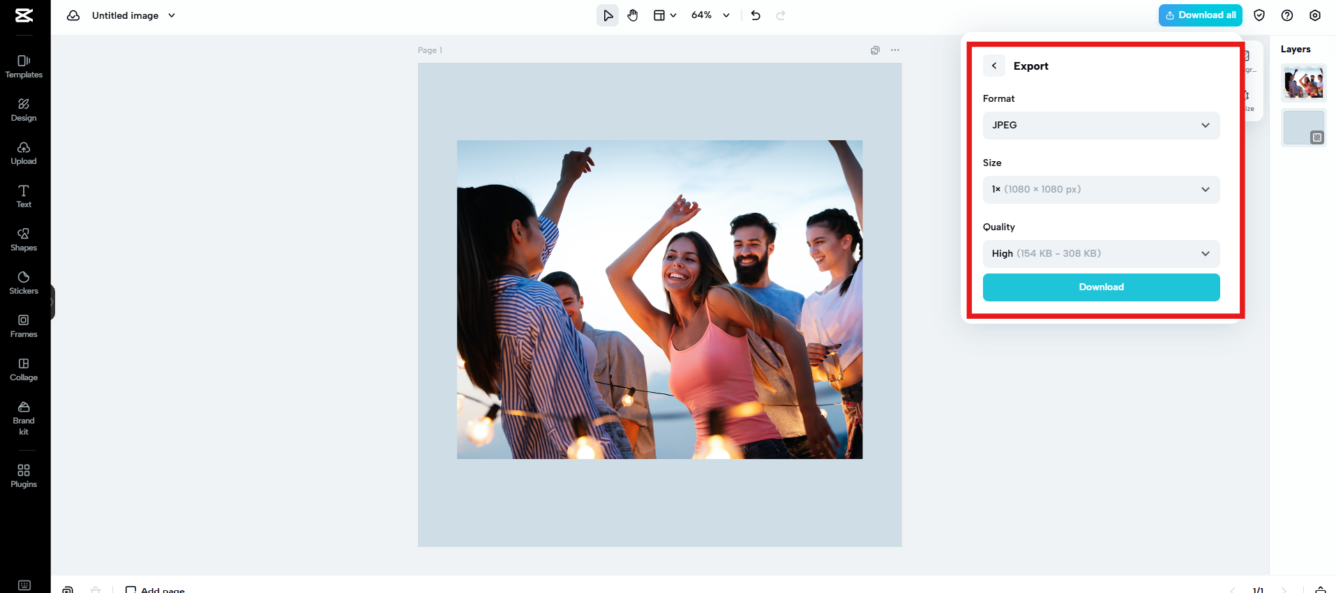This screenshot has height=593, width=1336.
Task: Open the Settings gear icon
Action: point(1315,15)
